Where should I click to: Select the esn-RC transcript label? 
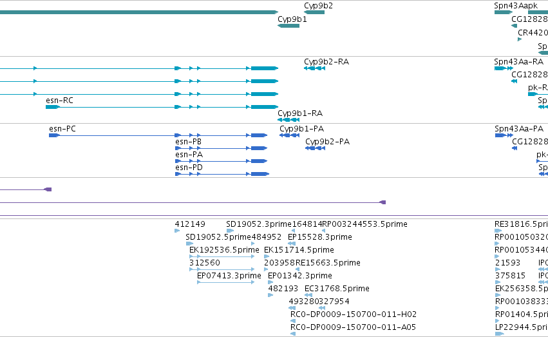click(59, 101)
